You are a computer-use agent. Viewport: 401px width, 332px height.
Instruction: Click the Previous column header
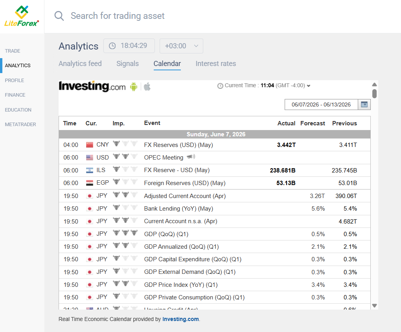point(344,123)
